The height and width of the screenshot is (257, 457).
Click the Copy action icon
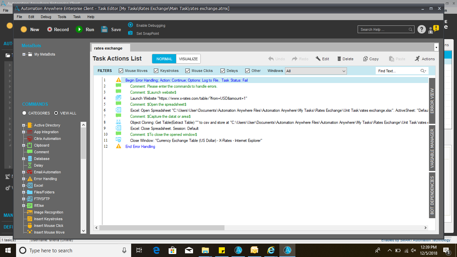[366, 59]
